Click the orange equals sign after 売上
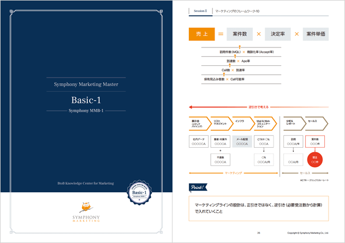The width and height of the screenshot is (345, 243). 221,34
